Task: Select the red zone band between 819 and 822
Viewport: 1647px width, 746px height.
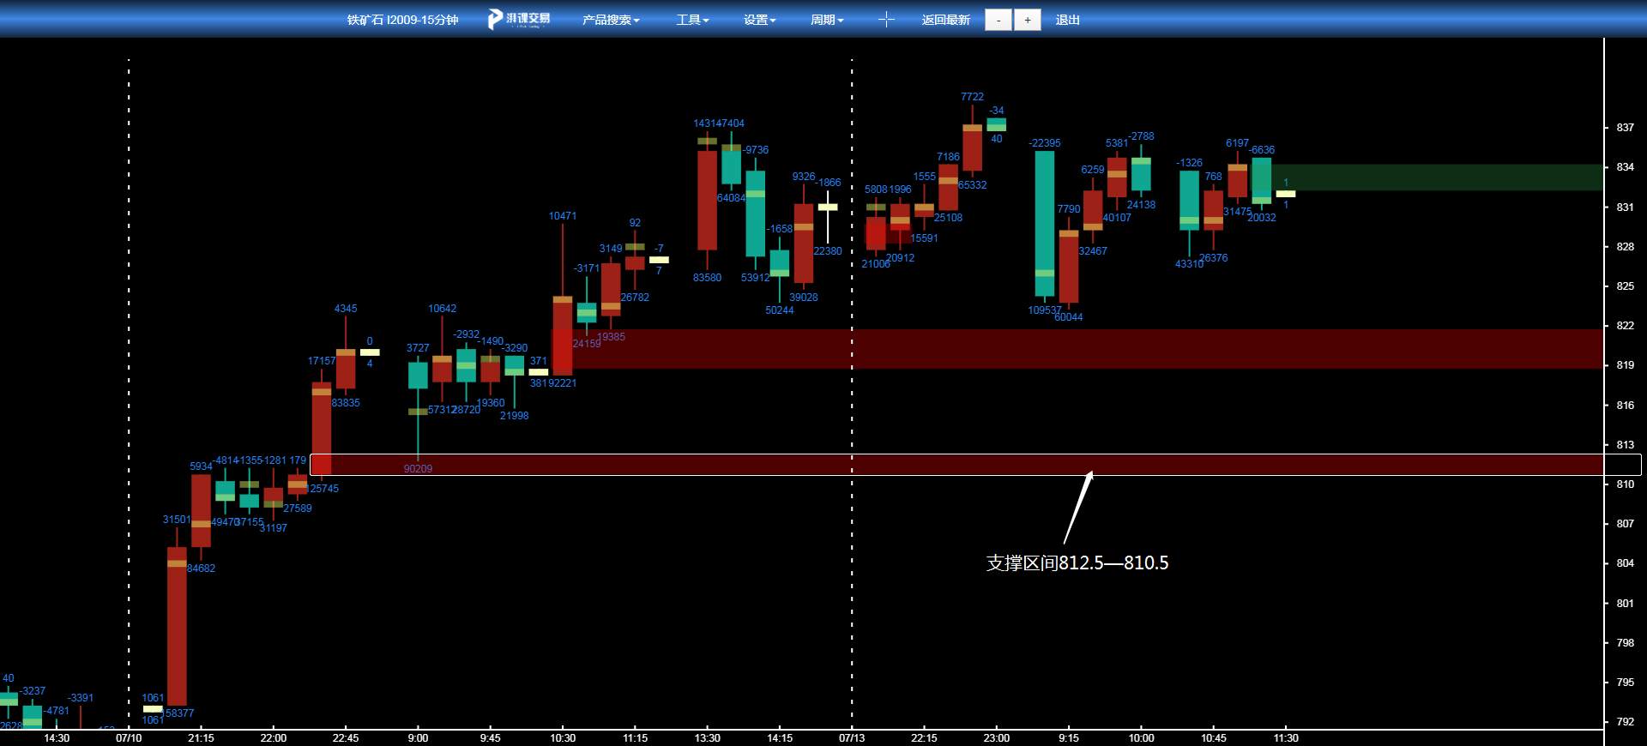Action: coord(1077,349)
